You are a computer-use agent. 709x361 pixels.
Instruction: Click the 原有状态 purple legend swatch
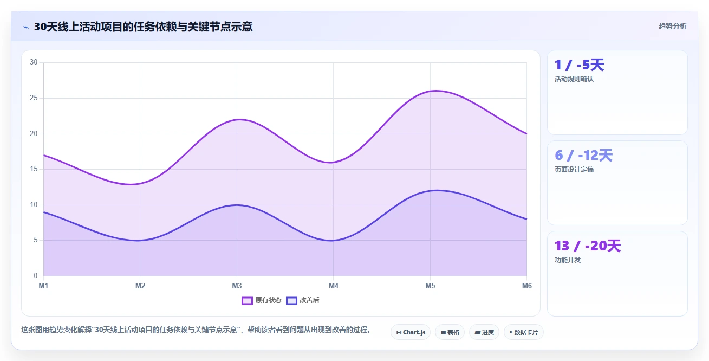248,300
